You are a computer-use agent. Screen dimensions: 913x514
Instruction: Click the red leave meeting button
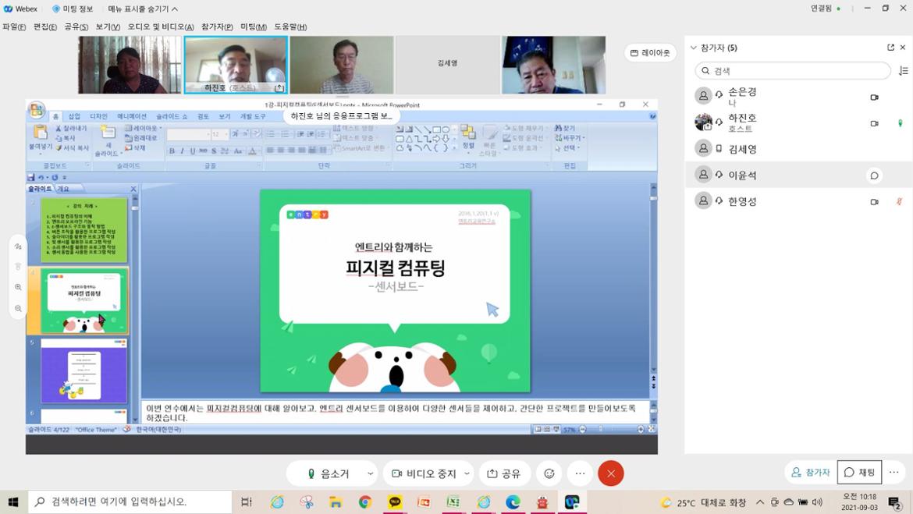611,474
